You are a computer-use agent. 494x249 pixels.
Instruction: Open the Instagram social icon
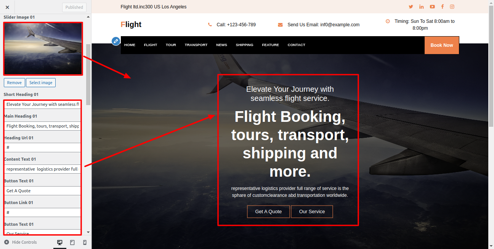452,7
